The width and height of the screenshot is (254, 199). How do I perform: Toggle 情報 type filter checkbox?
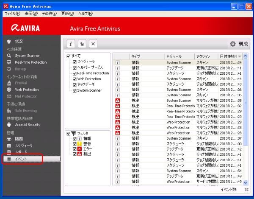(x=75, y=139)
